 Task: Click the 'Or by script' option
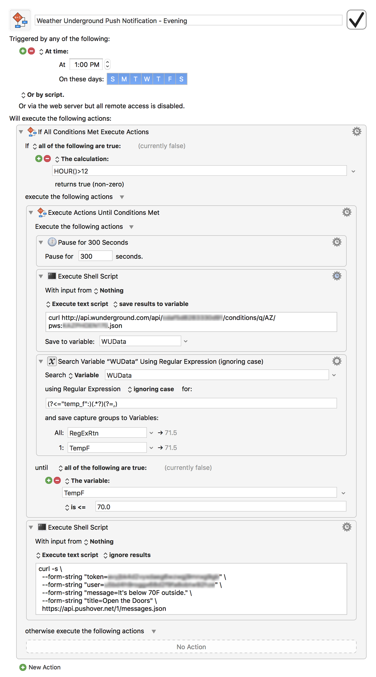pyautogui.click(x=42, y=95)
